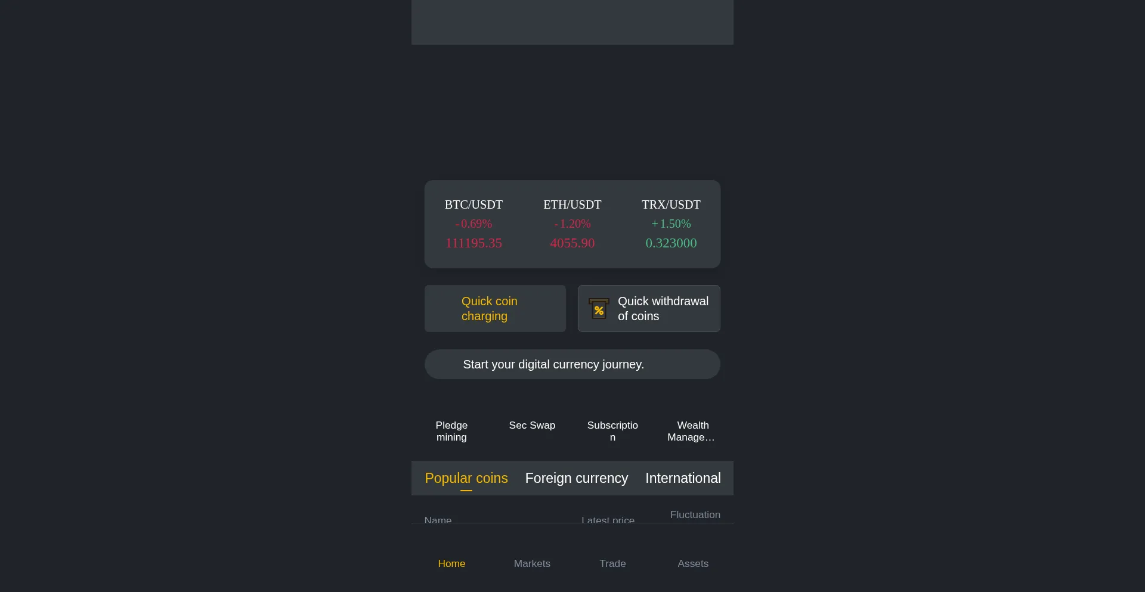Select the TRX/USDT price ticker
Screen dimensions: 1145x592
671,224
